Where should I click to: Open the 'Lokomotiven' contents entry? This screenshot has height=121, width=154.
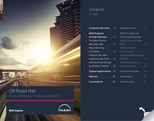(133, 82)
